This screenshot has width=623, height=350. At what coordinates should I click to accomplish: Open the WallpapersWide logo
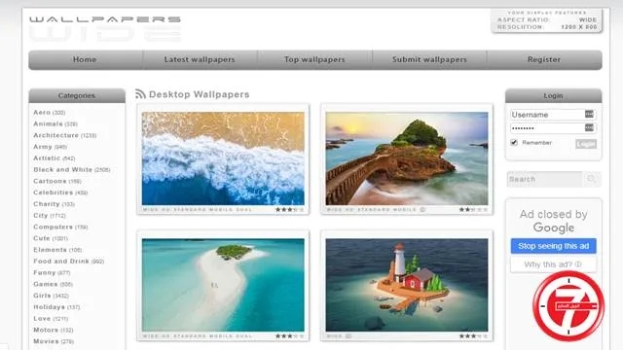click(105, 28)
